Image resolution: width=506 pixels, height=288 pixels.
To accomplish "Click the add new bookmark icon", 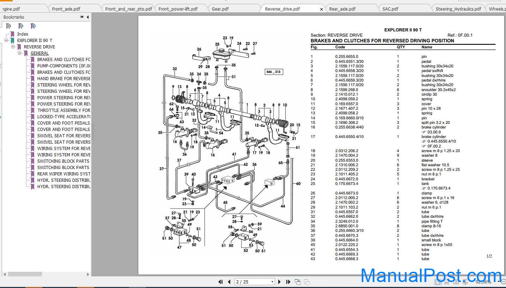I will click(x=21, y=26).
